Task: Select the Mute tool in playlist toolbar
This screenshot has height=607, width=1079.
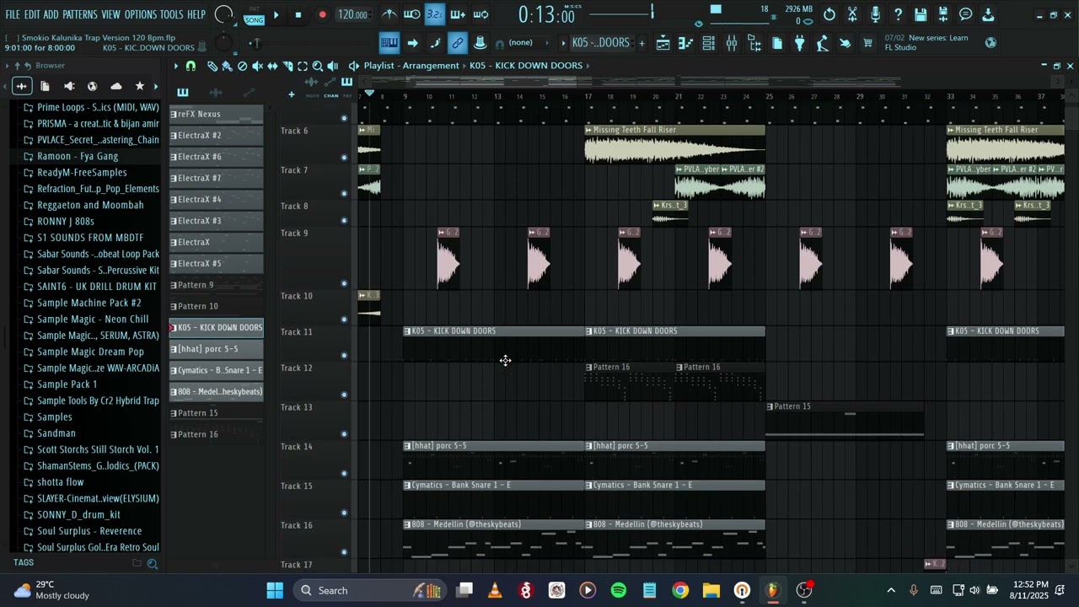Action: [258, 66]
